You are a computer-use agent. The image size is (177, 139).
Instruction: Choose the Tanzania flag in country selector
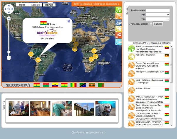point(83,85)
